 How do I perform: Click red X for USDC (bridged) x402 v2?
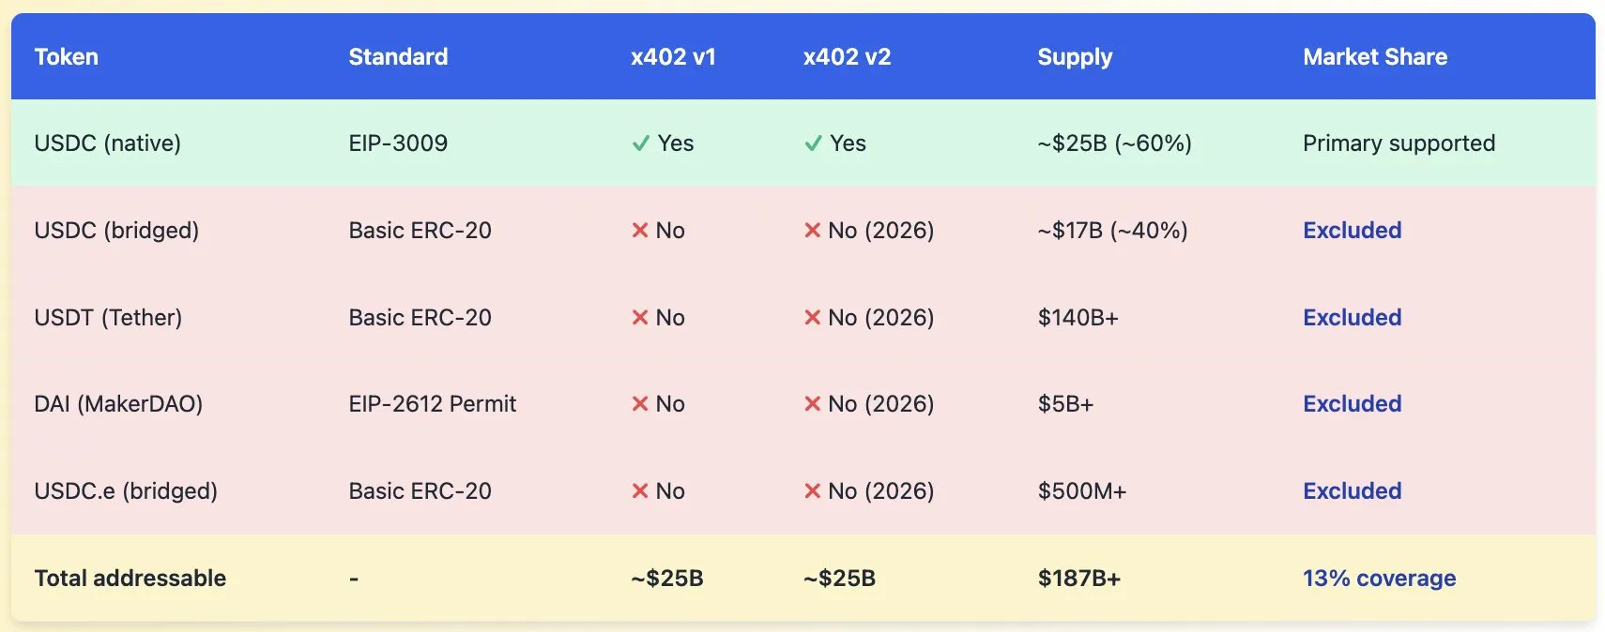[x=813, y=231]
